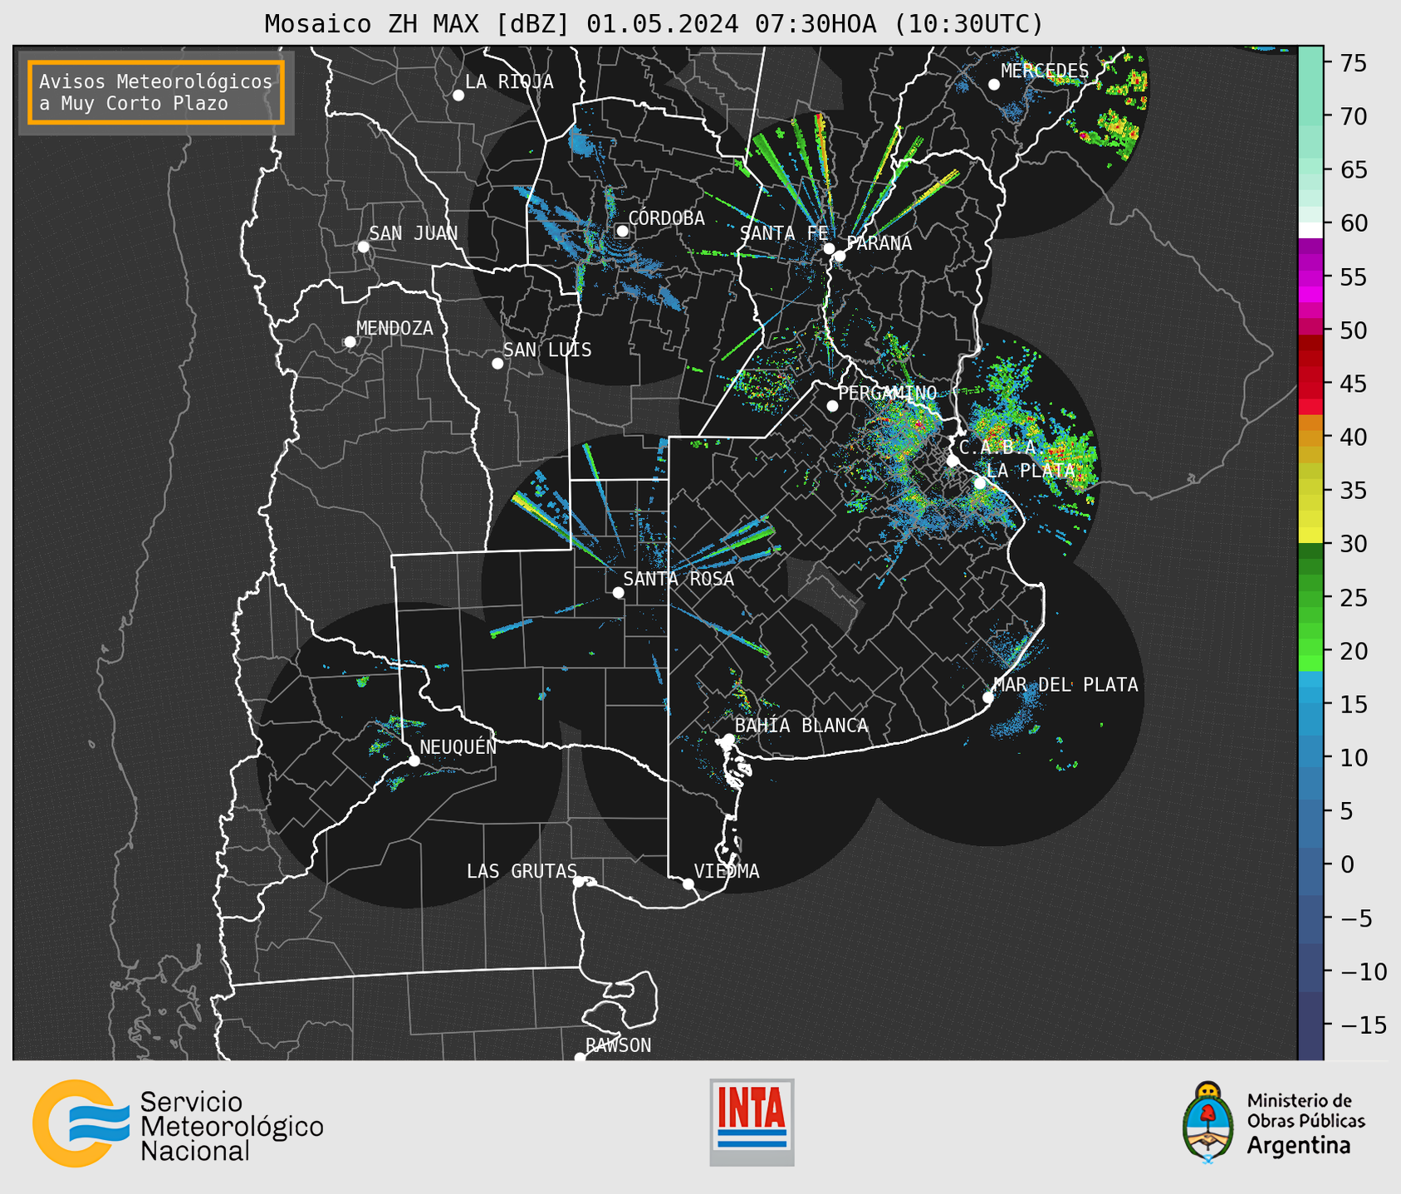1401x1194 pixels.
Task: Click the 30 dBZ yellow color swatch
Action: coord(1310,536)
